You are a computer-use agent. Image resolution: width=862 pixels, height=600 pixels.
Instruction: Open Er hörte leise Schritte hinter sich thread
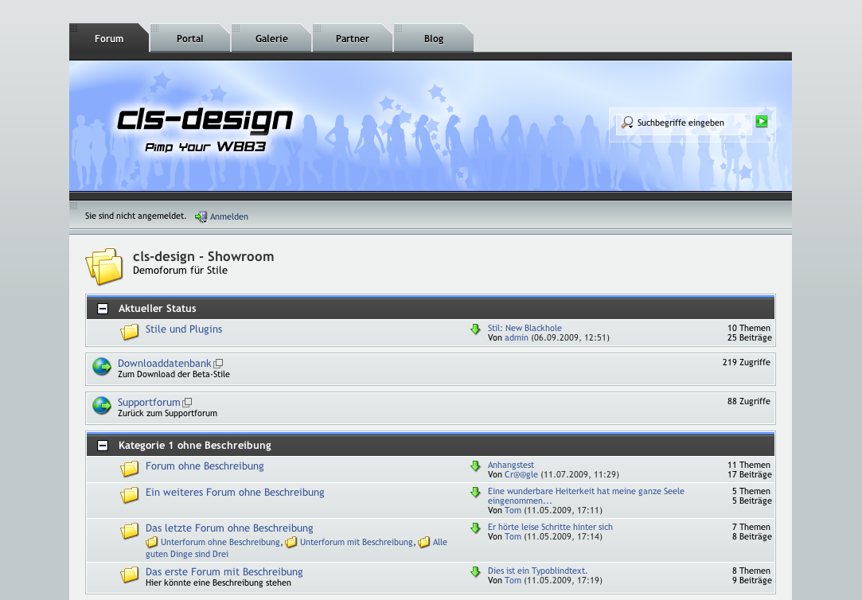550,527
